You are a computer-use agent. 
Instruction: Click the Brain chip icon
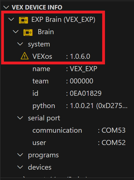point(28,32)
